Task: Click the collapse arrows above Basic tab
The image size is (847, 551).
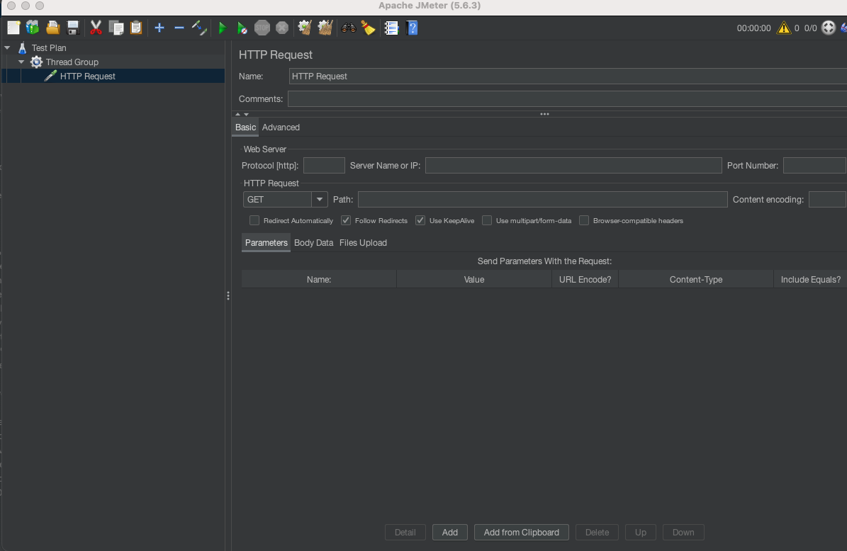Action: click(242, 115)
